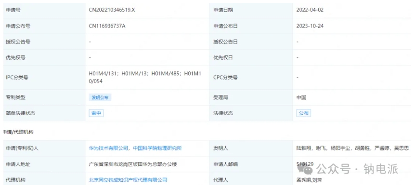The height and width of the screenshot is (190, 415).
Task: Select publication number CN116936737A
Action: [x=107, y=26]
